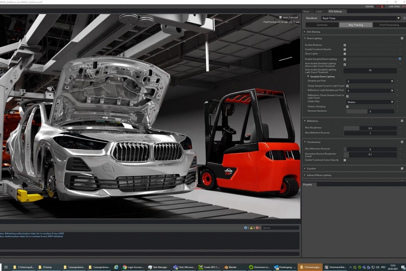Toggle the Caustics section checkbox
This screenshot has width=406, height=271.
click(402, 168)
